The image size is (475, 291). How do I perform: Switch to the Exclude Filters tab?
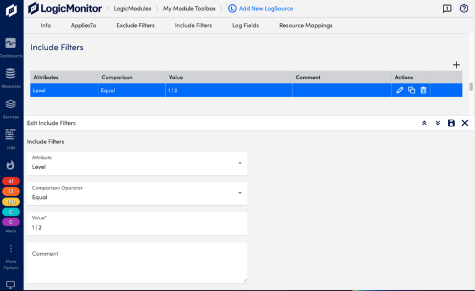[135, 25]
